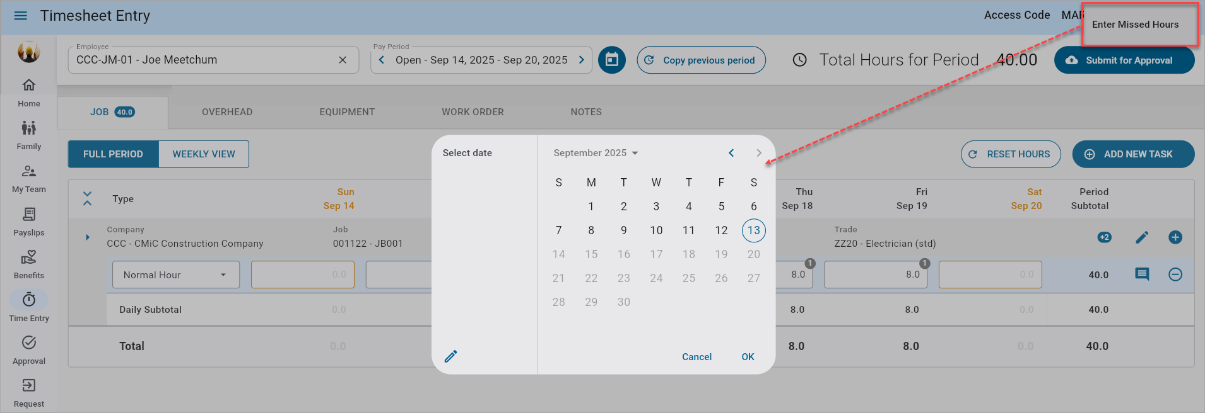
Task: Switch to OVERHEAD tab
Action: pos(227,112)
